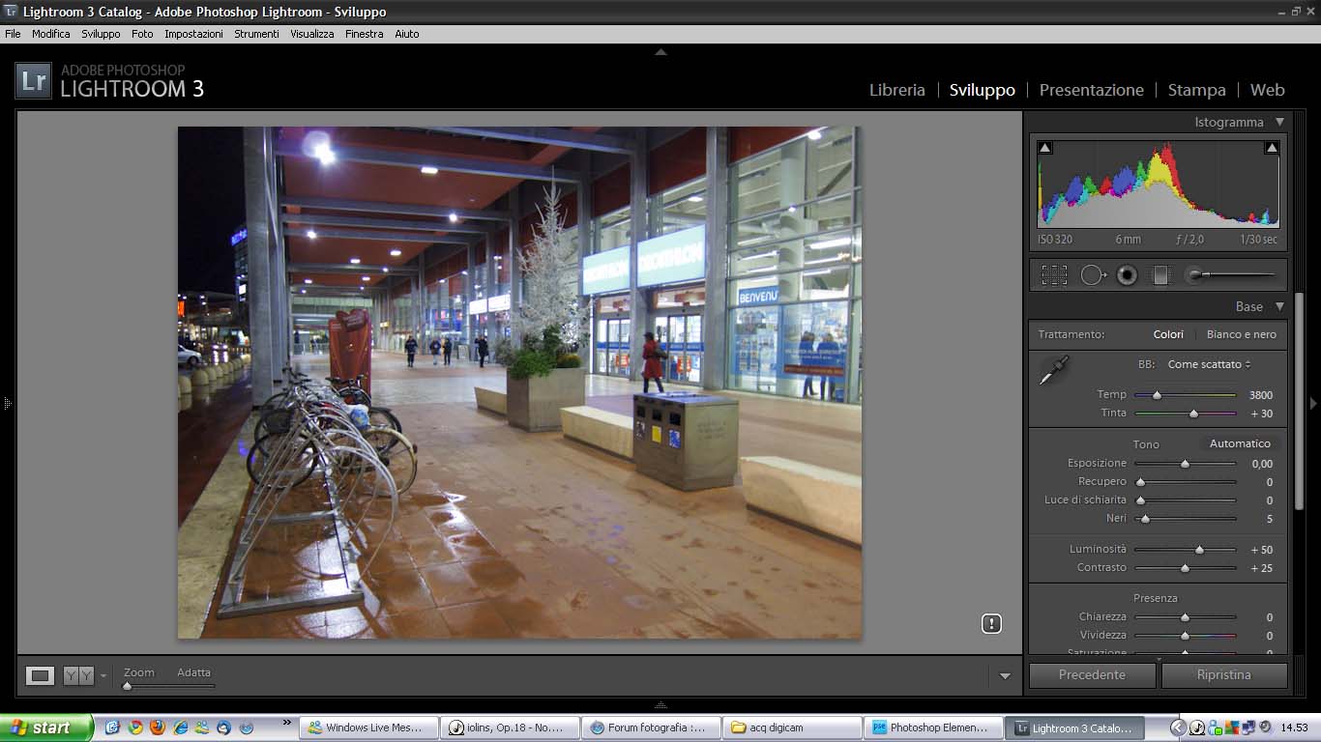Toggle highlight clipping indicator in histogram
Viewport: 1321px width, 742px height.
(x=1272, y=148)
